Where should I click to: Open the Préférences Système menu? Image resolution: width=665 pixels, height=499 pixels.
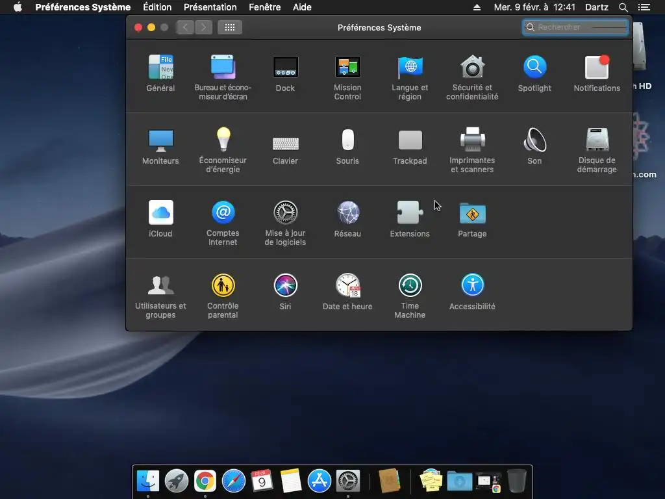(x=82, y=7)
